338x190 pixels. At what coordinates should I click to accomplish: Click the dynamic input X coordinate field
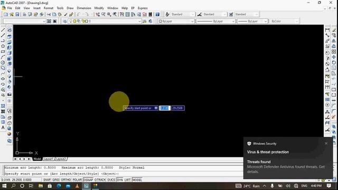[165, 108]
